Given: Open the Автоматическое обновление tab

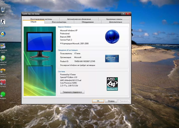Looking at the screenshot, I should pos(79,19).
